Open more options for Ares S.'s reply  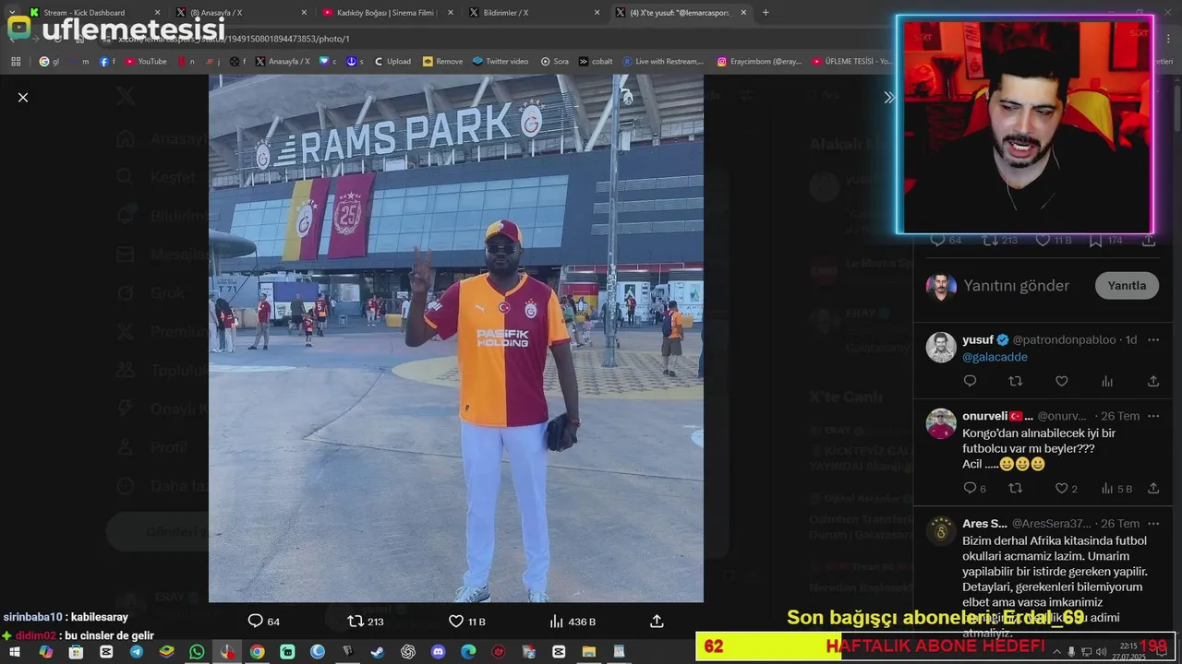tap(1152, 524)
